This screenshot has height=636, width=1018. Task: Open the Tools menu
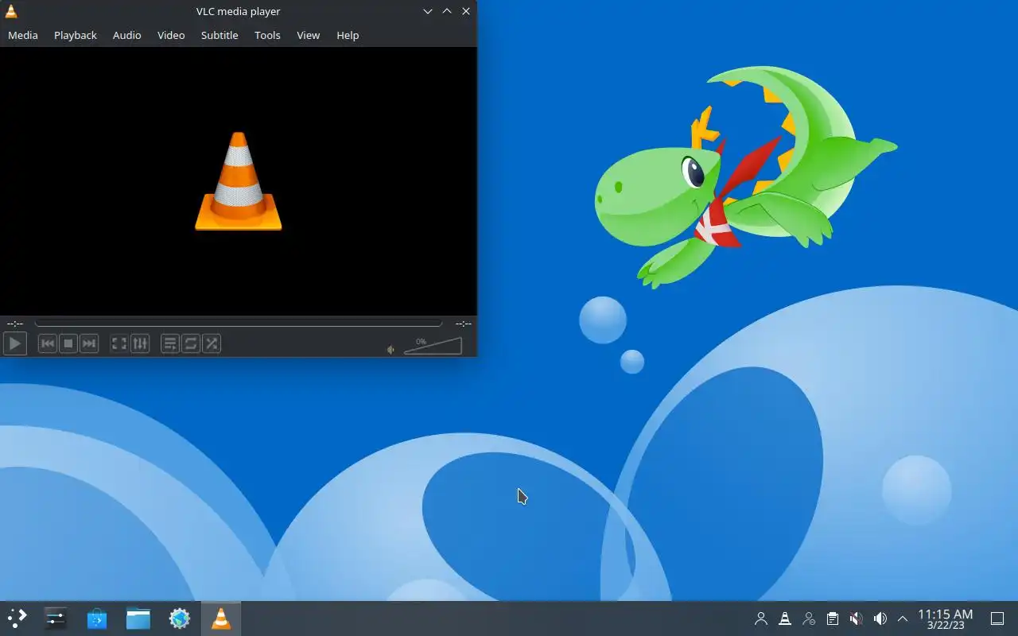click(267, 35)
